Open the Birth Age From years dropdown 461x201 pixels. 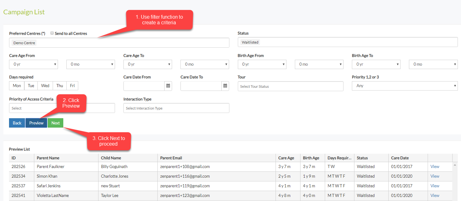coord(262,64)
